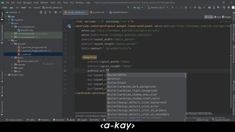The height and width of the screenshot is (132, 235).
Task: Open the Event Log
Action: (202, 120)
